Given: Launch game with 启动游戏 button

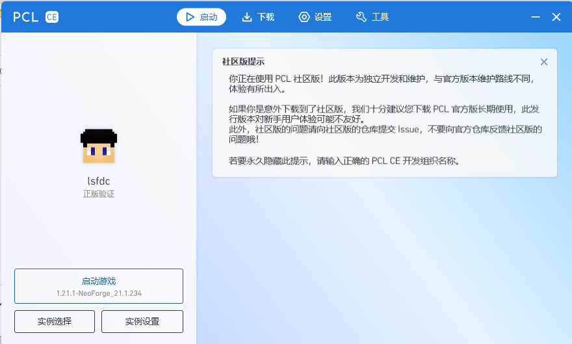Looking at the screenshot, I should click(x=99, y=286).
